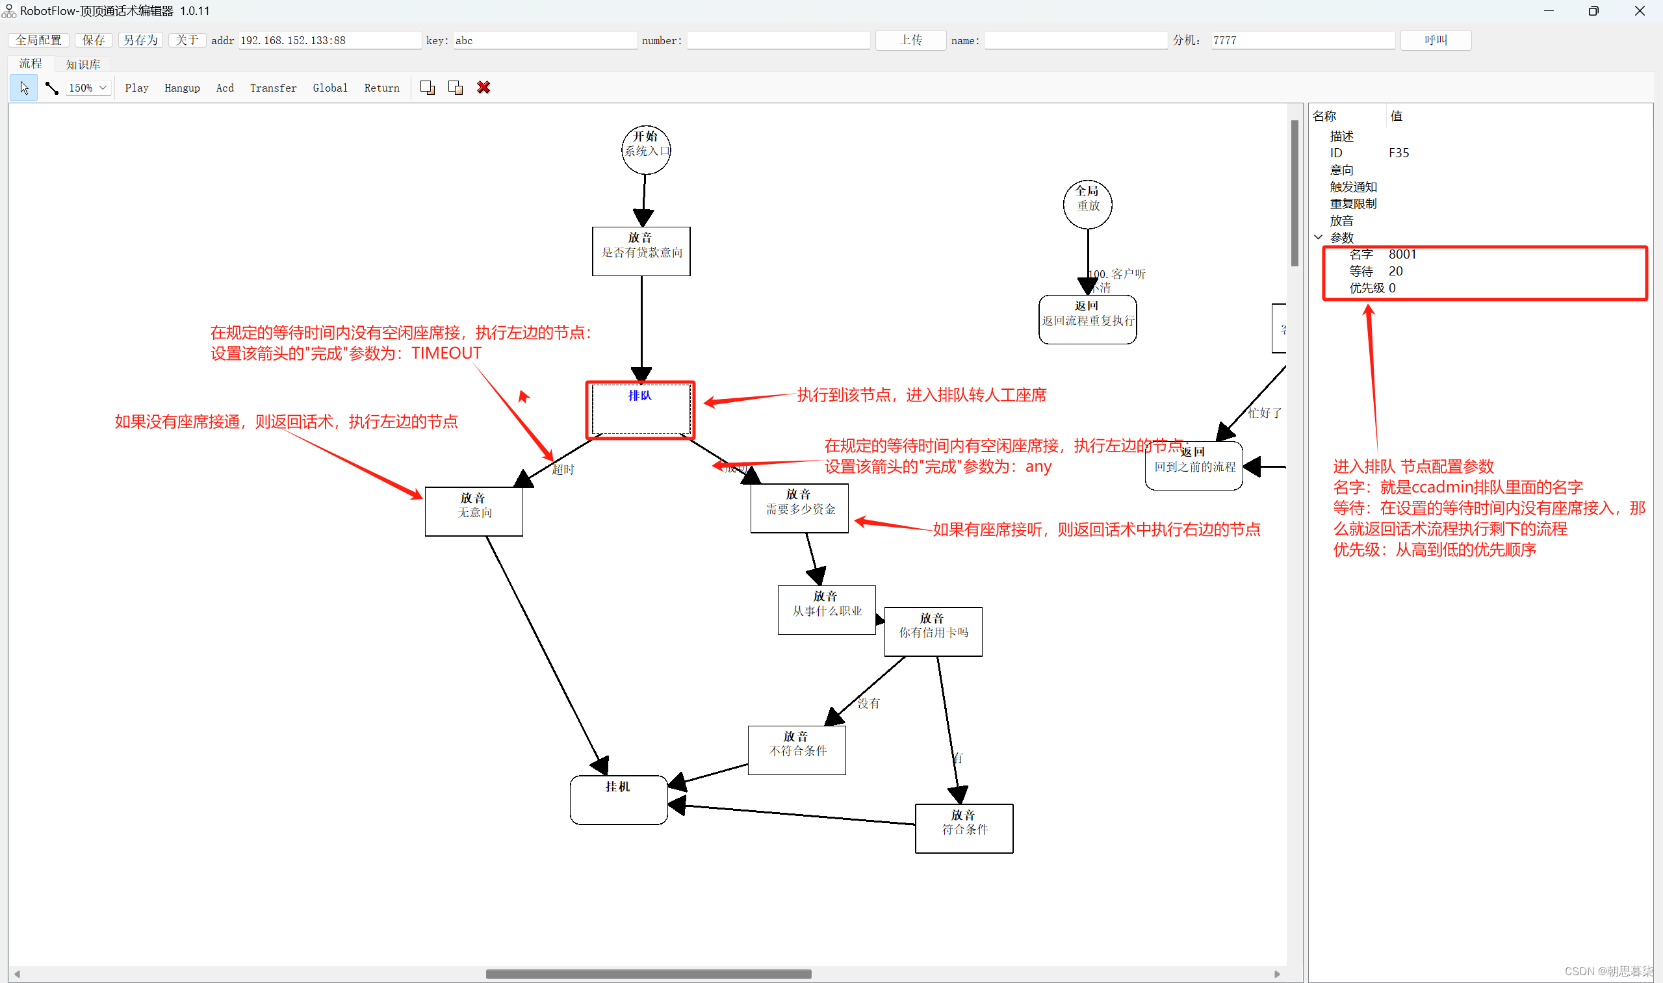The width and height of the screenshot is (1663, 983).
Task: Add a Play node from the toolbar
Action: (x=136, y=88)
